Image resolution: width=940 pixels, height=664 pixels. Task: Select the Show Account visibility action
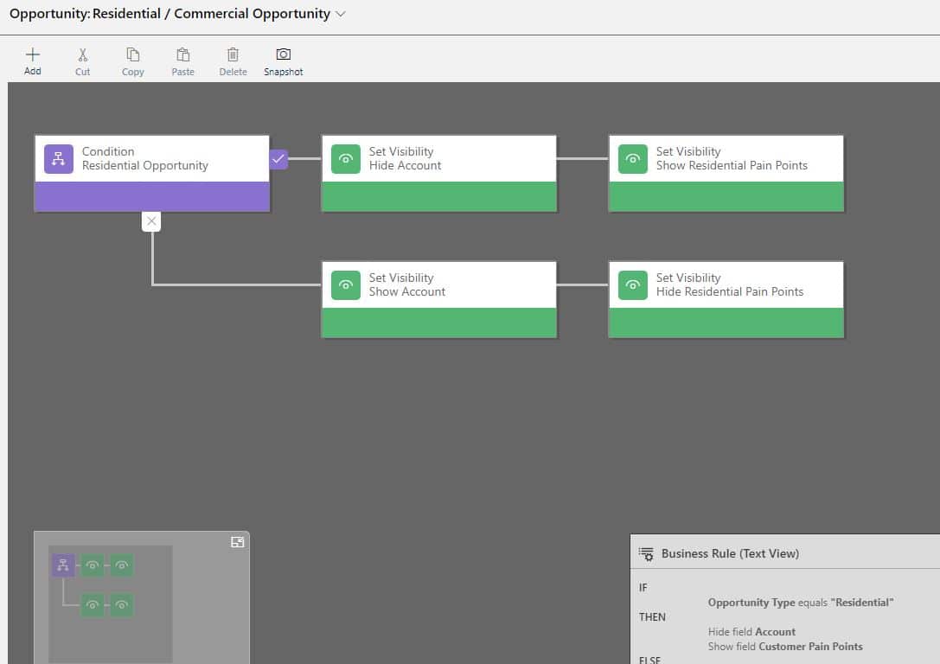[438, 299]
